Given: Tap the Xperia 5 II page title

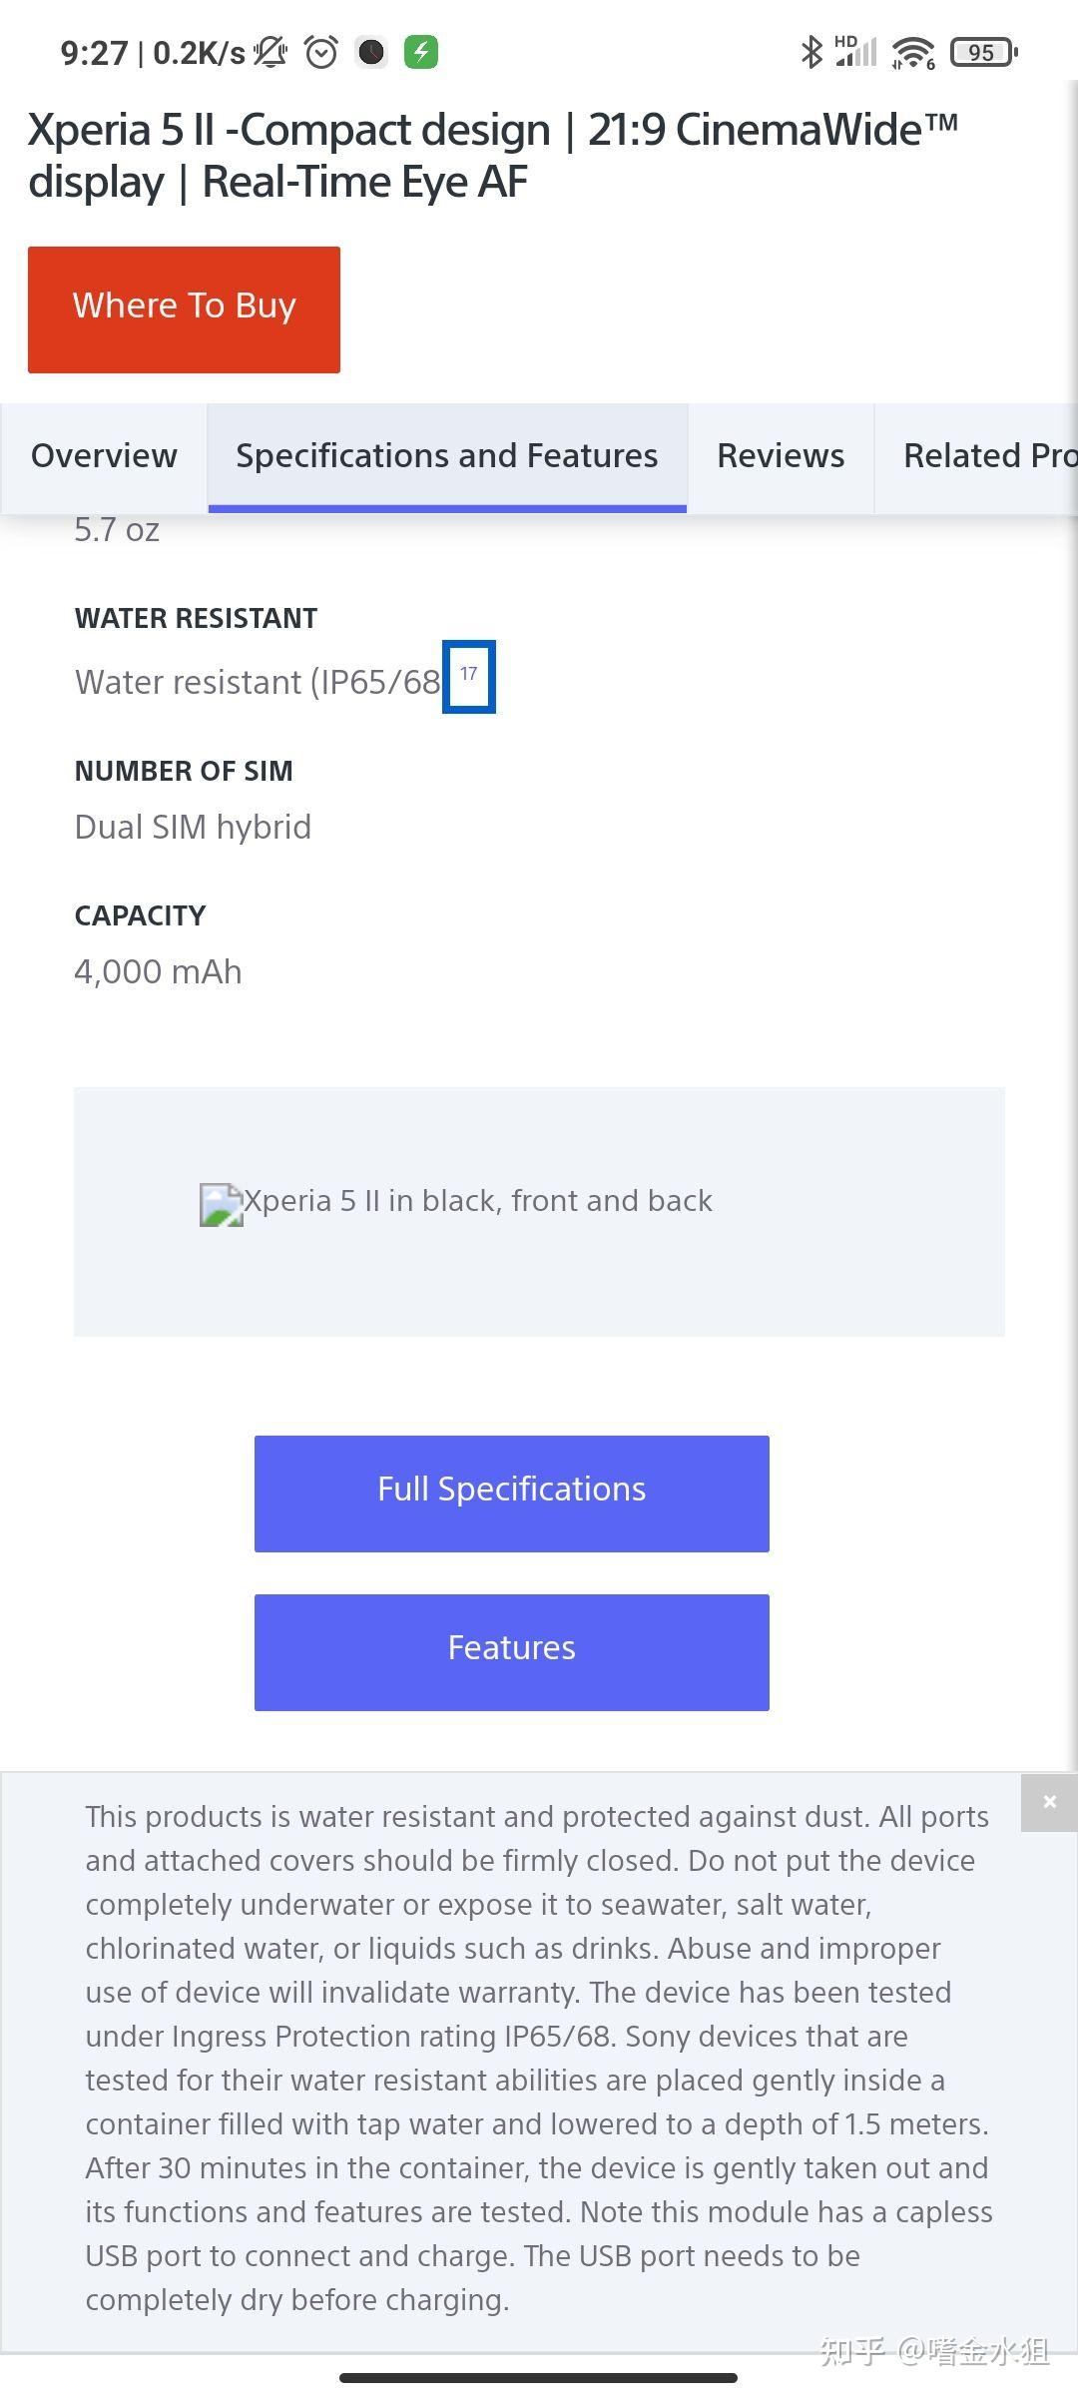Looking at the screenshot, I should [x=493, y=156].
